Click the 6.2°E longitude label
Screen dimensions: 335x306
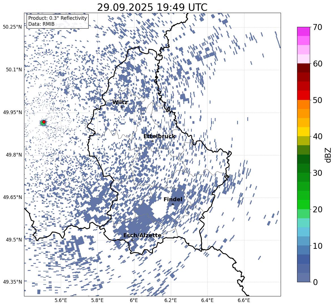click(171, 300)
